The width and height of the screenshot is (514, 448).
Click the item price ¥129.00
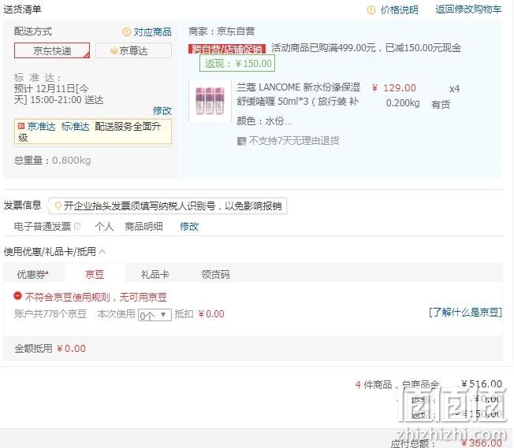pyautogui.click(x=394, y=88)
